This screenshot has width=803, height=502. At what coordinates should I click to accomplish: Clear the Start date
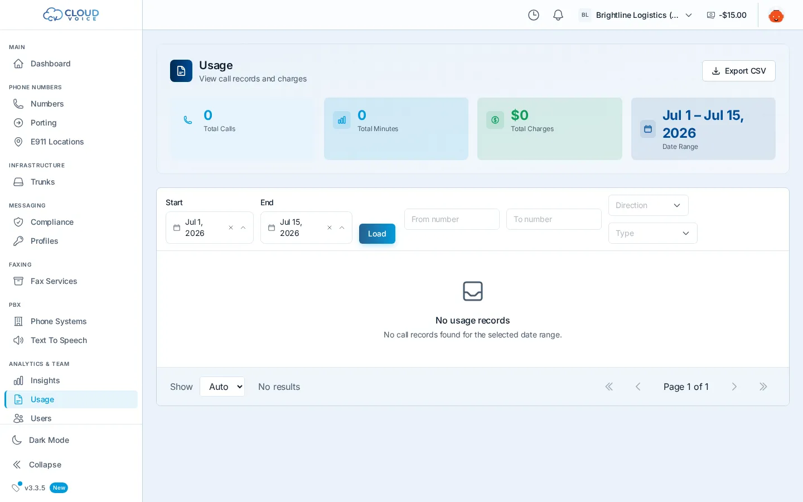coord(231,228)
